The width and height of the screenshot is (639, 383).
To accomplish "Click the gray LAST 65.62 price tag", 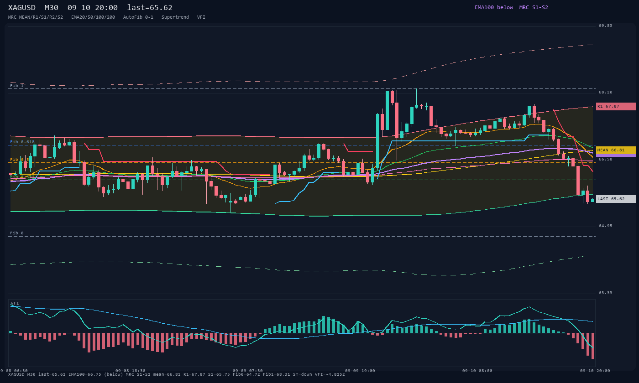I will coord(616,199).
